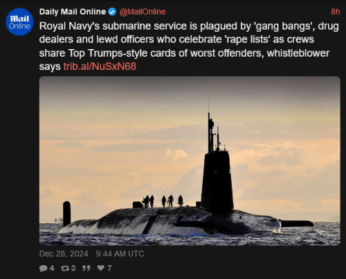Open the Daily Mail Online display name
The image size is (346, 279).
tap(73, 12)
